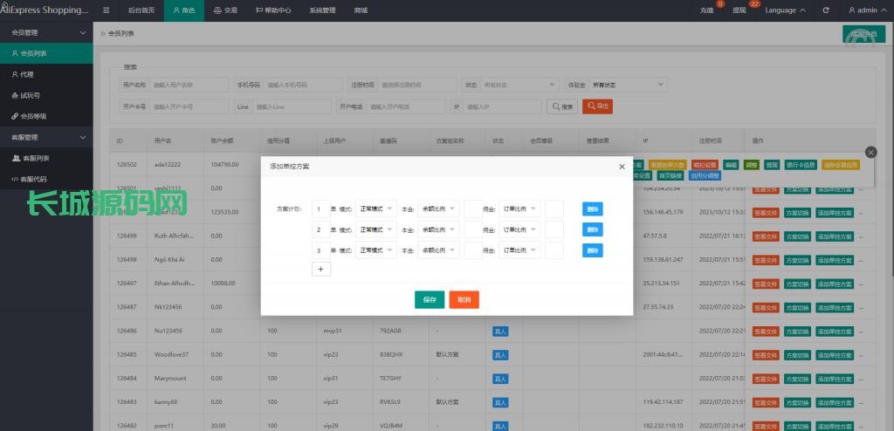Select 会员等级 in the sidebar
Viewport: 894px width, 431px height.
[33, 116]
